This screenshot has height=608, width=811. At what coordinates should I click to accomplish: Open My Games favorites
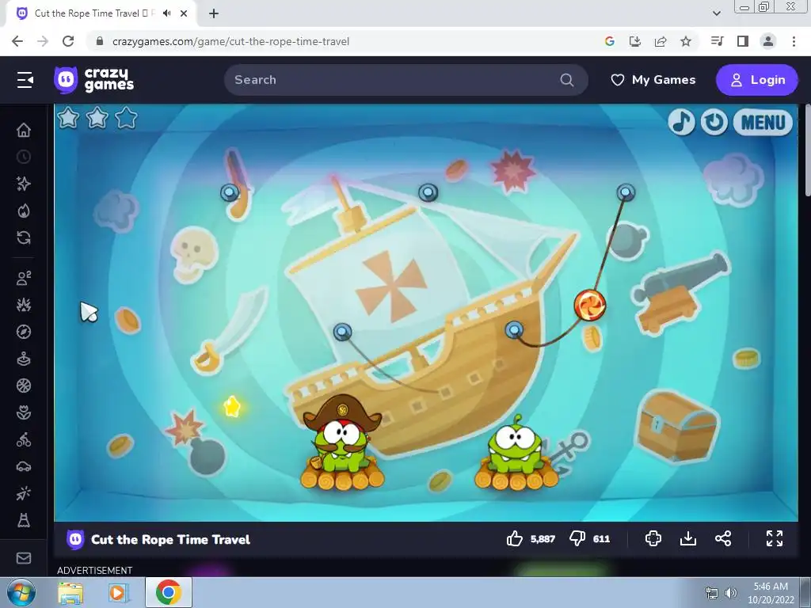pyautogui.click(x=653, y=80)
